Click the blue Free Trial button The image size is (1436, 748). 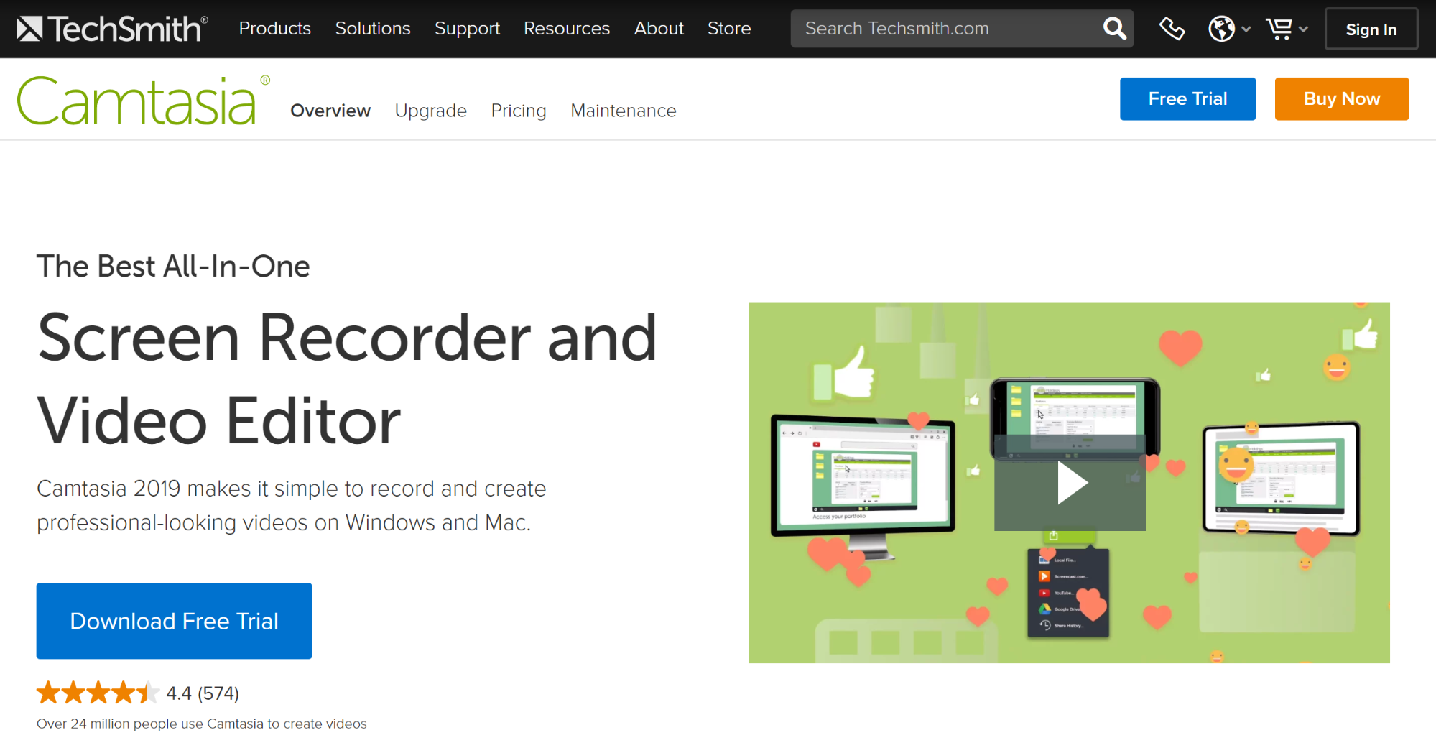click(1187, 99)
